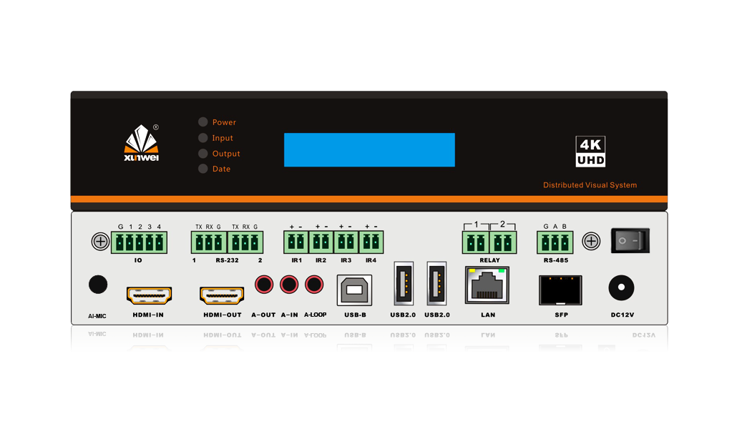Screen dimensions: 737x429
Task: Click the IR1 terminal connector
Action: click(x=296, y=242)
